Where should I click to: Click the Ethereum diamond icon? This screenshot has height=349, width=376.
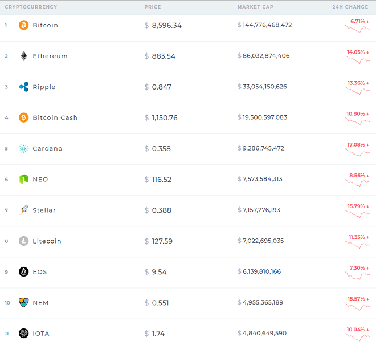[x=23, y=56]
